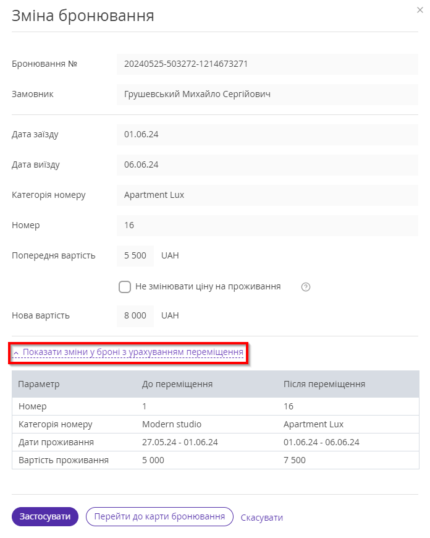Select the Дата виїзду field 06.06.24

pos(267,164)
